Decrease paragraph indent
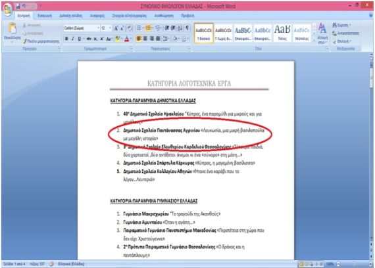This screenshot has height=268, width=375. (167, 28)
